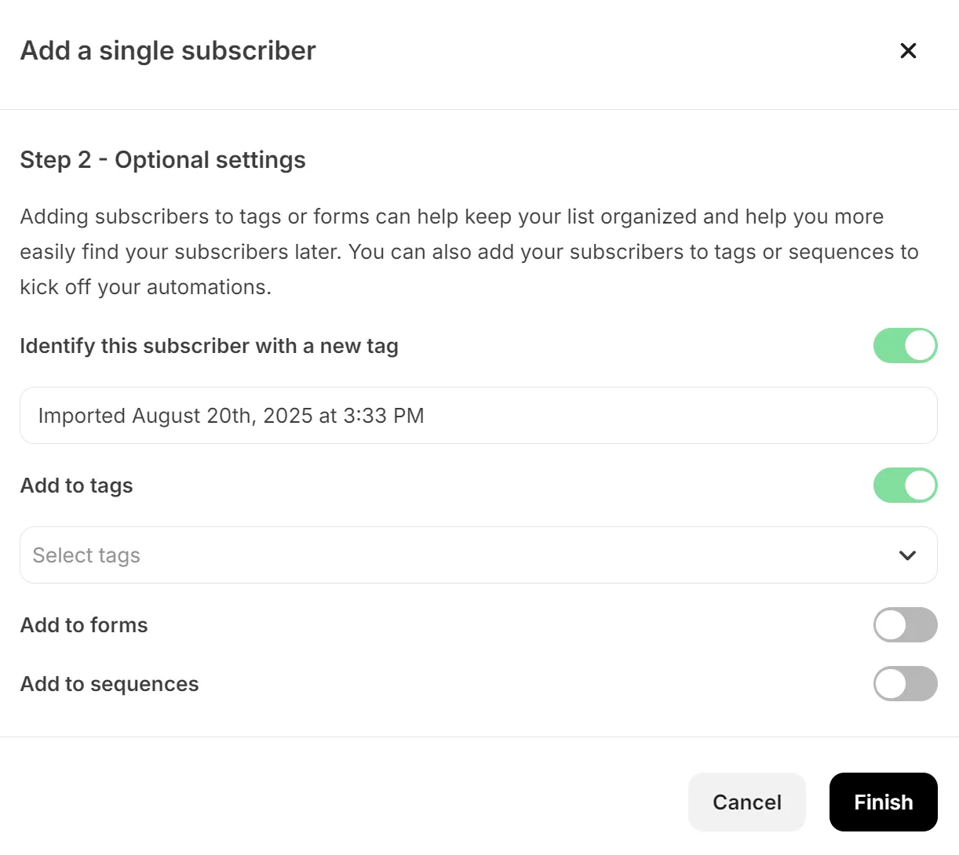Click the black Finish button
This screenshot has width=959, height=855.
(x=883, y=802)
